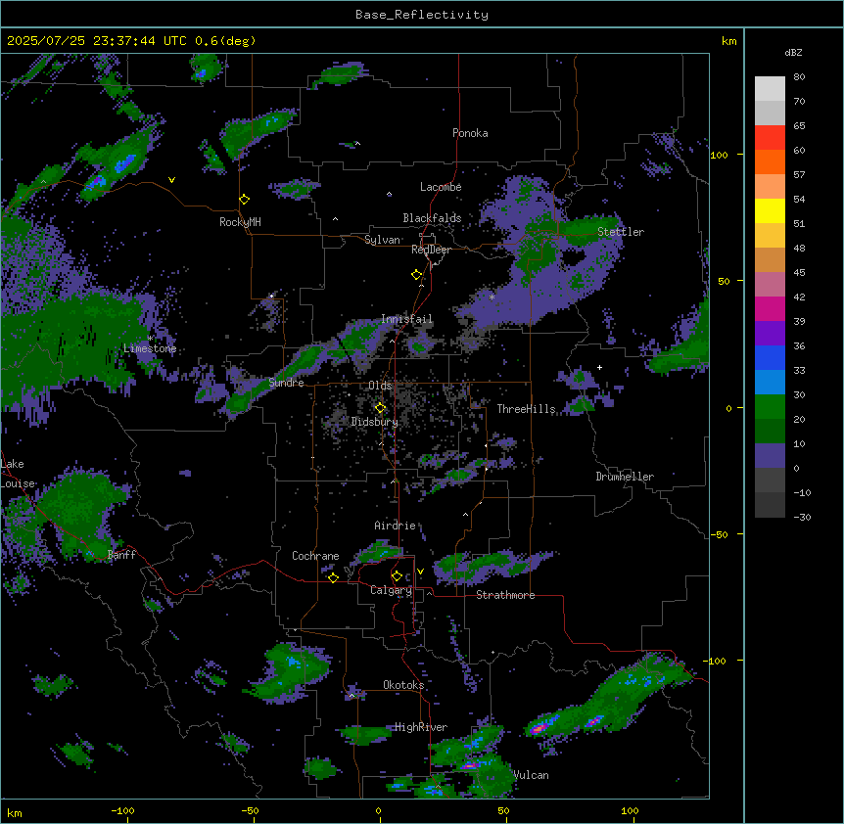Click the Lacombe city label
This screenshot has width=844, height=824.
pyautogui.click(x=441, y=187)
